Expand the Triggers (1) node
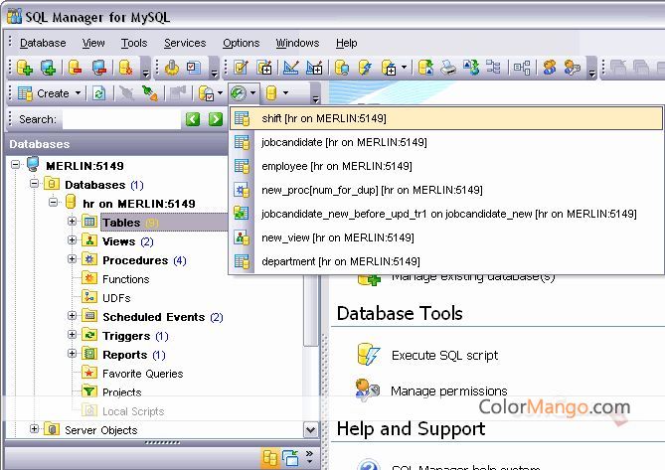Screen dimensions: 665x470 [73, 335]
